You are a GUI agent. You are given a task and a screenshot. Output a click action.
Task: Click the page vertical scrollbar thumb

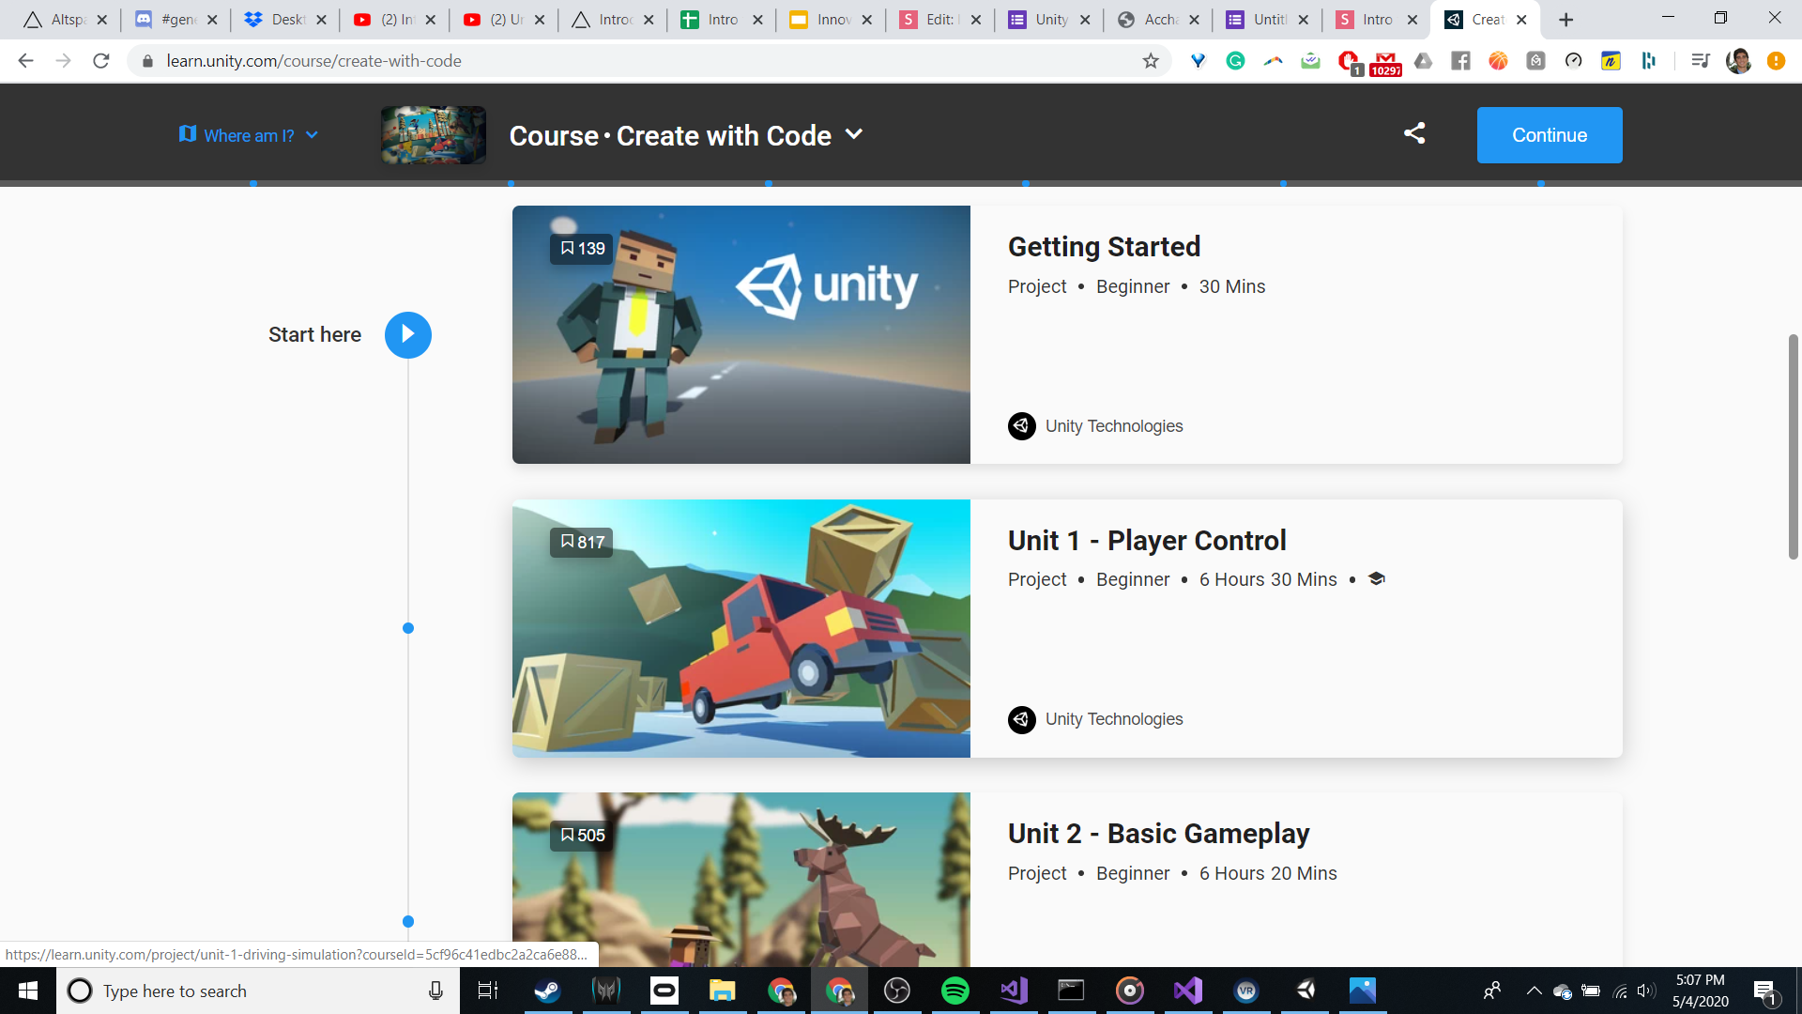1793,446
